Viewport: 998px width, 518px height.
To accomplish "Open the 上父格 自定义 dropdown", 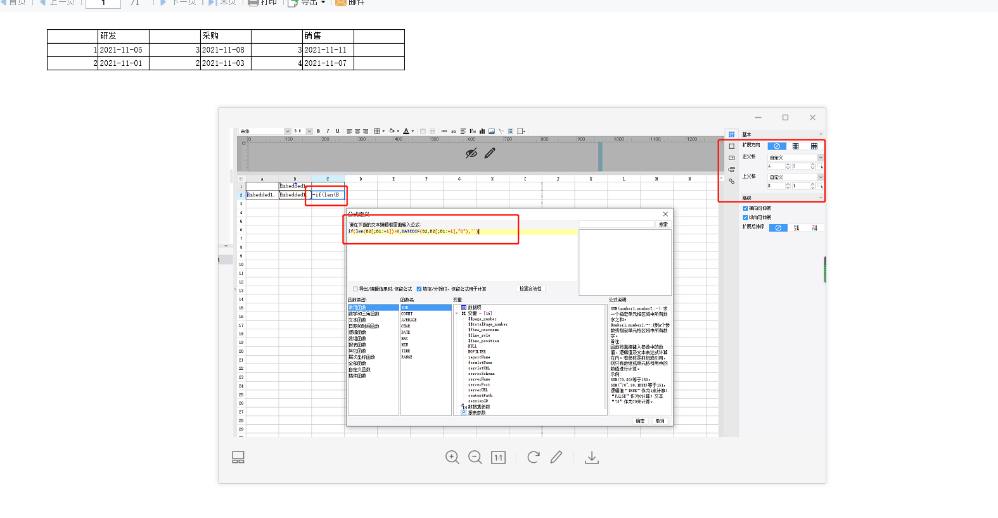I will point(795,177).
